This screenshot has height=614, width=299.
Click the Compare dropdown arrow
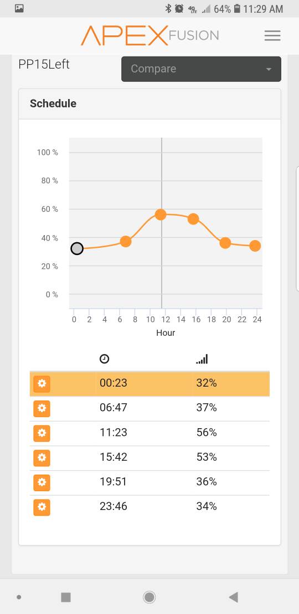click(x=269, y=69)
